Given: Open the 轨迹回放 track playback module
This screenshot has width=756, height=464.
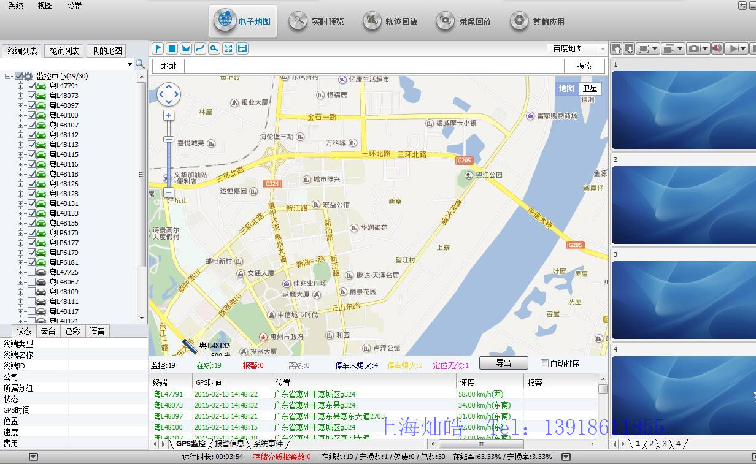Looking at the screenshot, I should click(x=390, y=21).
